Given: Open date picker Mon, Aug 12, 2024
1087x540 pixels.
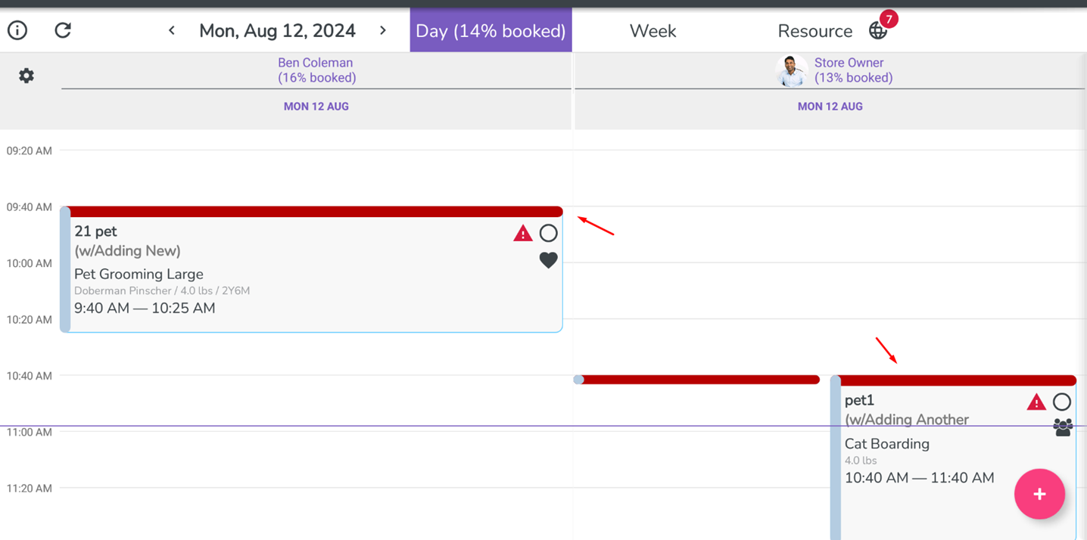Looking at the screenshot, I should (277, 31).
